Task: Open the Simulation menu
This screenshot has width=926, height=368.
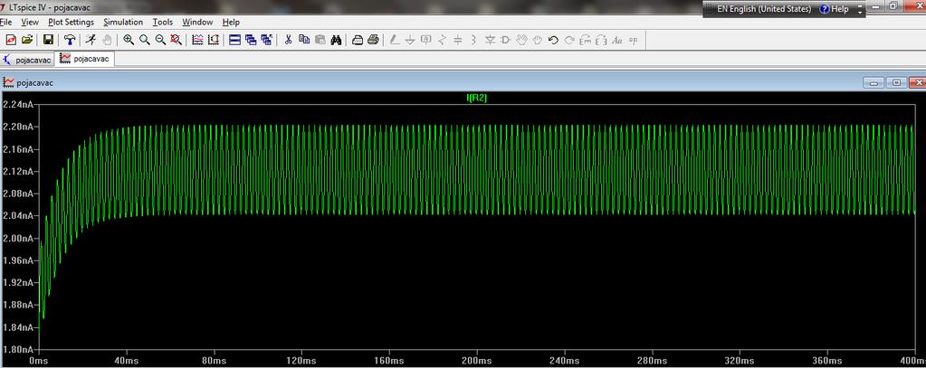Action: (x=123, y=22)
